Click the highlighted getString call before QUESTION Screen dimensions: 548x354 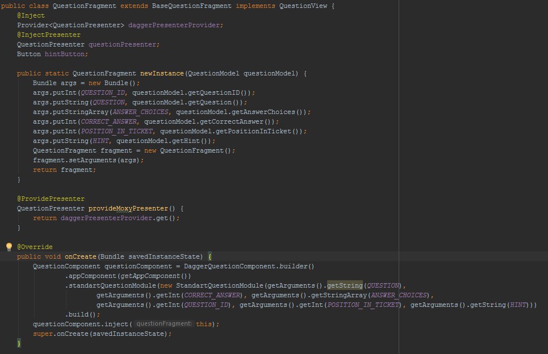click(345, 285)
